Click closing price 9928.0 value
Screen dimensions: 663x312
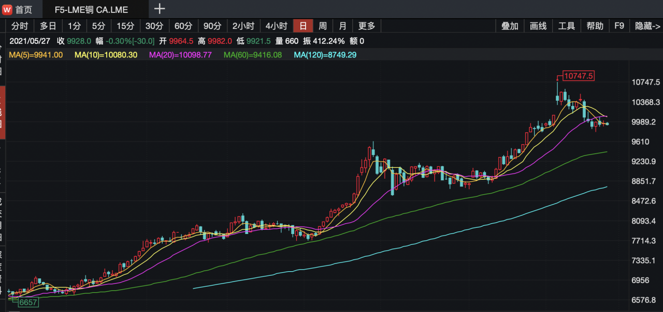[79, 41]
